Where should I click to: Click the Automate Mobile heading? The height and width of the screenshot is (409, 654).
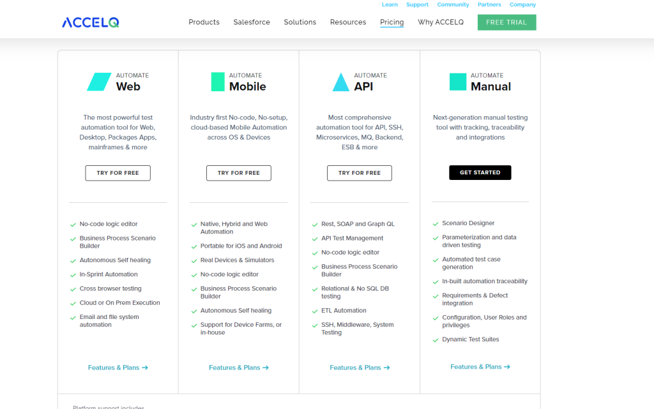point(247,82)
